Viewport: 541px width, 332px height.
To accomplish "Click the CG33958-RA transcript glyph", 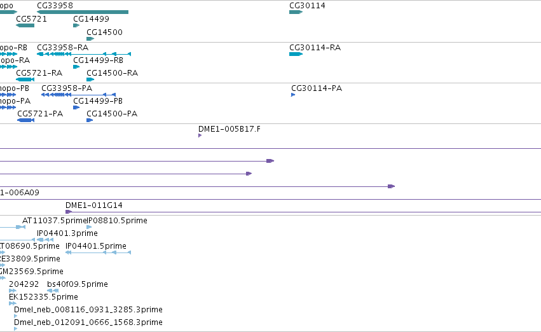I will tap(84, 54).
